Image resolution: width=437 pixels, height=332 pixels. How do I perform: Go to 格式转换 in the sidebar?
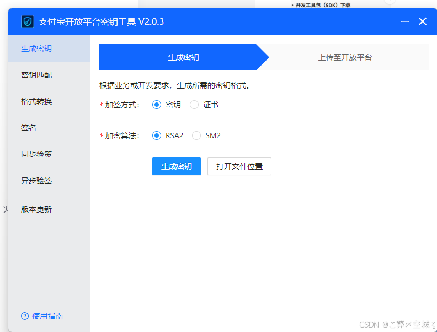tap(49, 101)
